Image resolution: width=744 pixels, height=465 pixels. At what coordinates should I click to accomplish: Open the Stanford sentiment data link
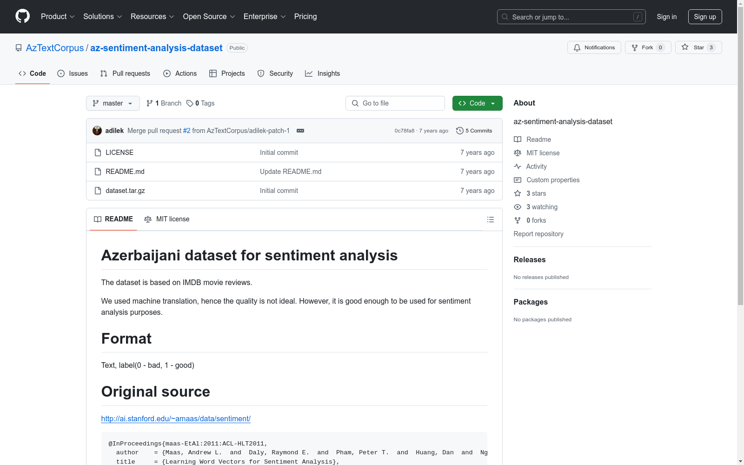pyautogui.click(x=176, y=418)
